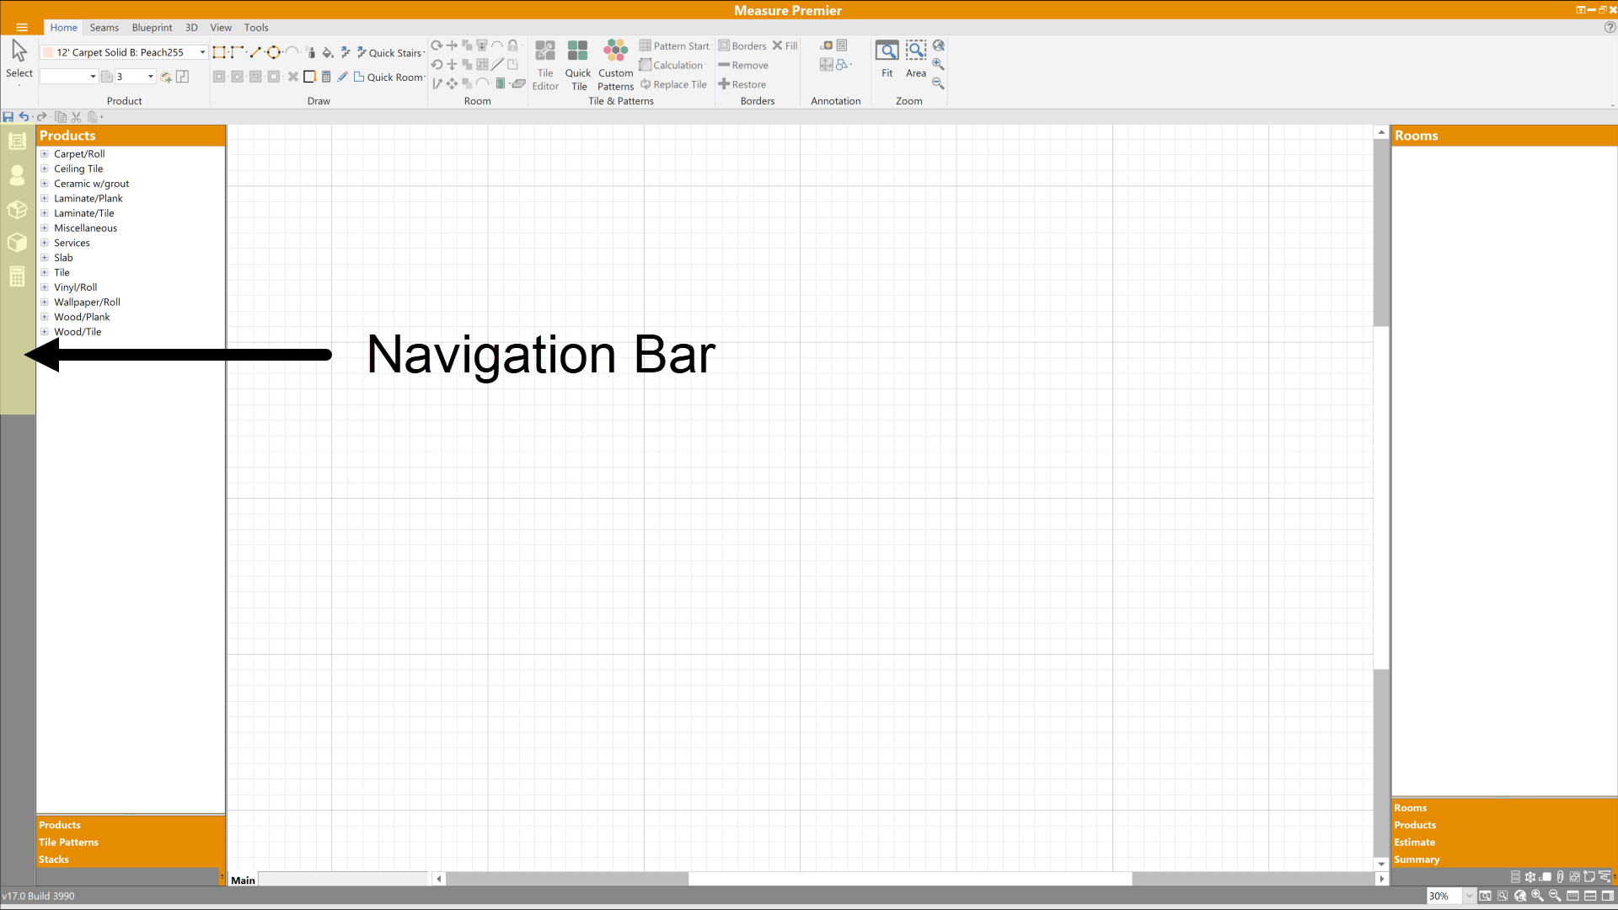
Task: Open the 30% zoom level dropdown
Action: pos(1469,897)
